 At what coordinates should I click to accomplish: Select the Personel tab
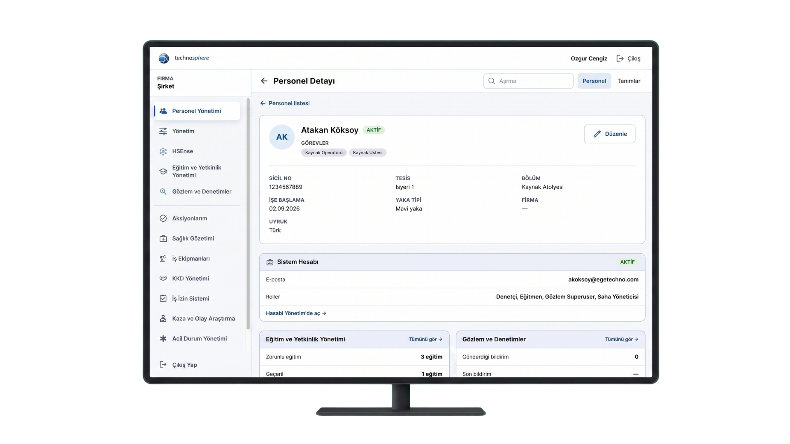click(x=594, y=81)
